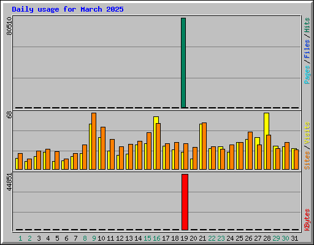The height and width of the screenshot is (245, 314).
Task: Click green day label 8 on the x-axis
Action: pos(85,238)
